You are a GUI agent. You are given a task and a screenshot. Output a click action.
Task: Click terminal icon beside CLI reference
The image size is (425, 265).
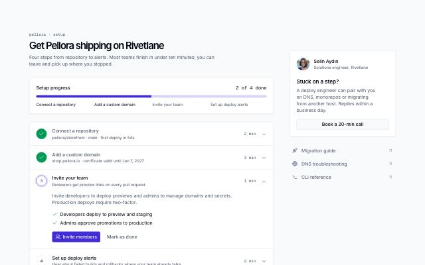click(295, 177)
